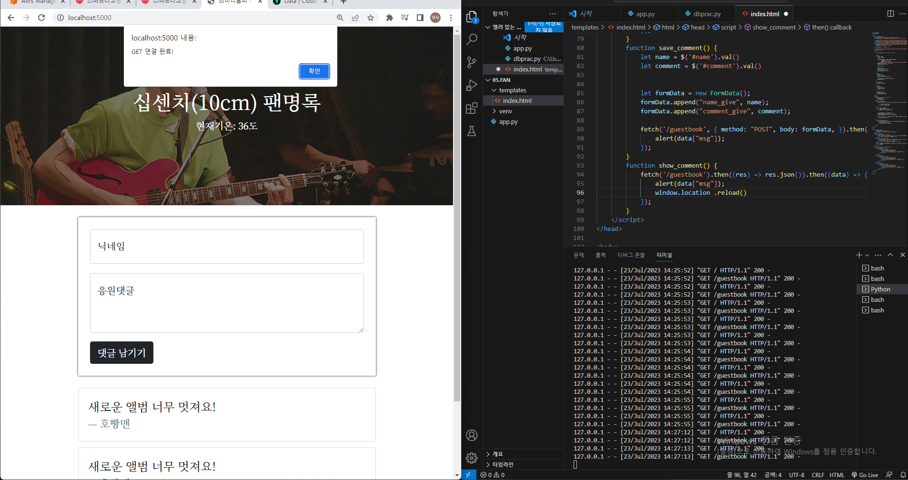Click the nickname input field

(227, 246)
